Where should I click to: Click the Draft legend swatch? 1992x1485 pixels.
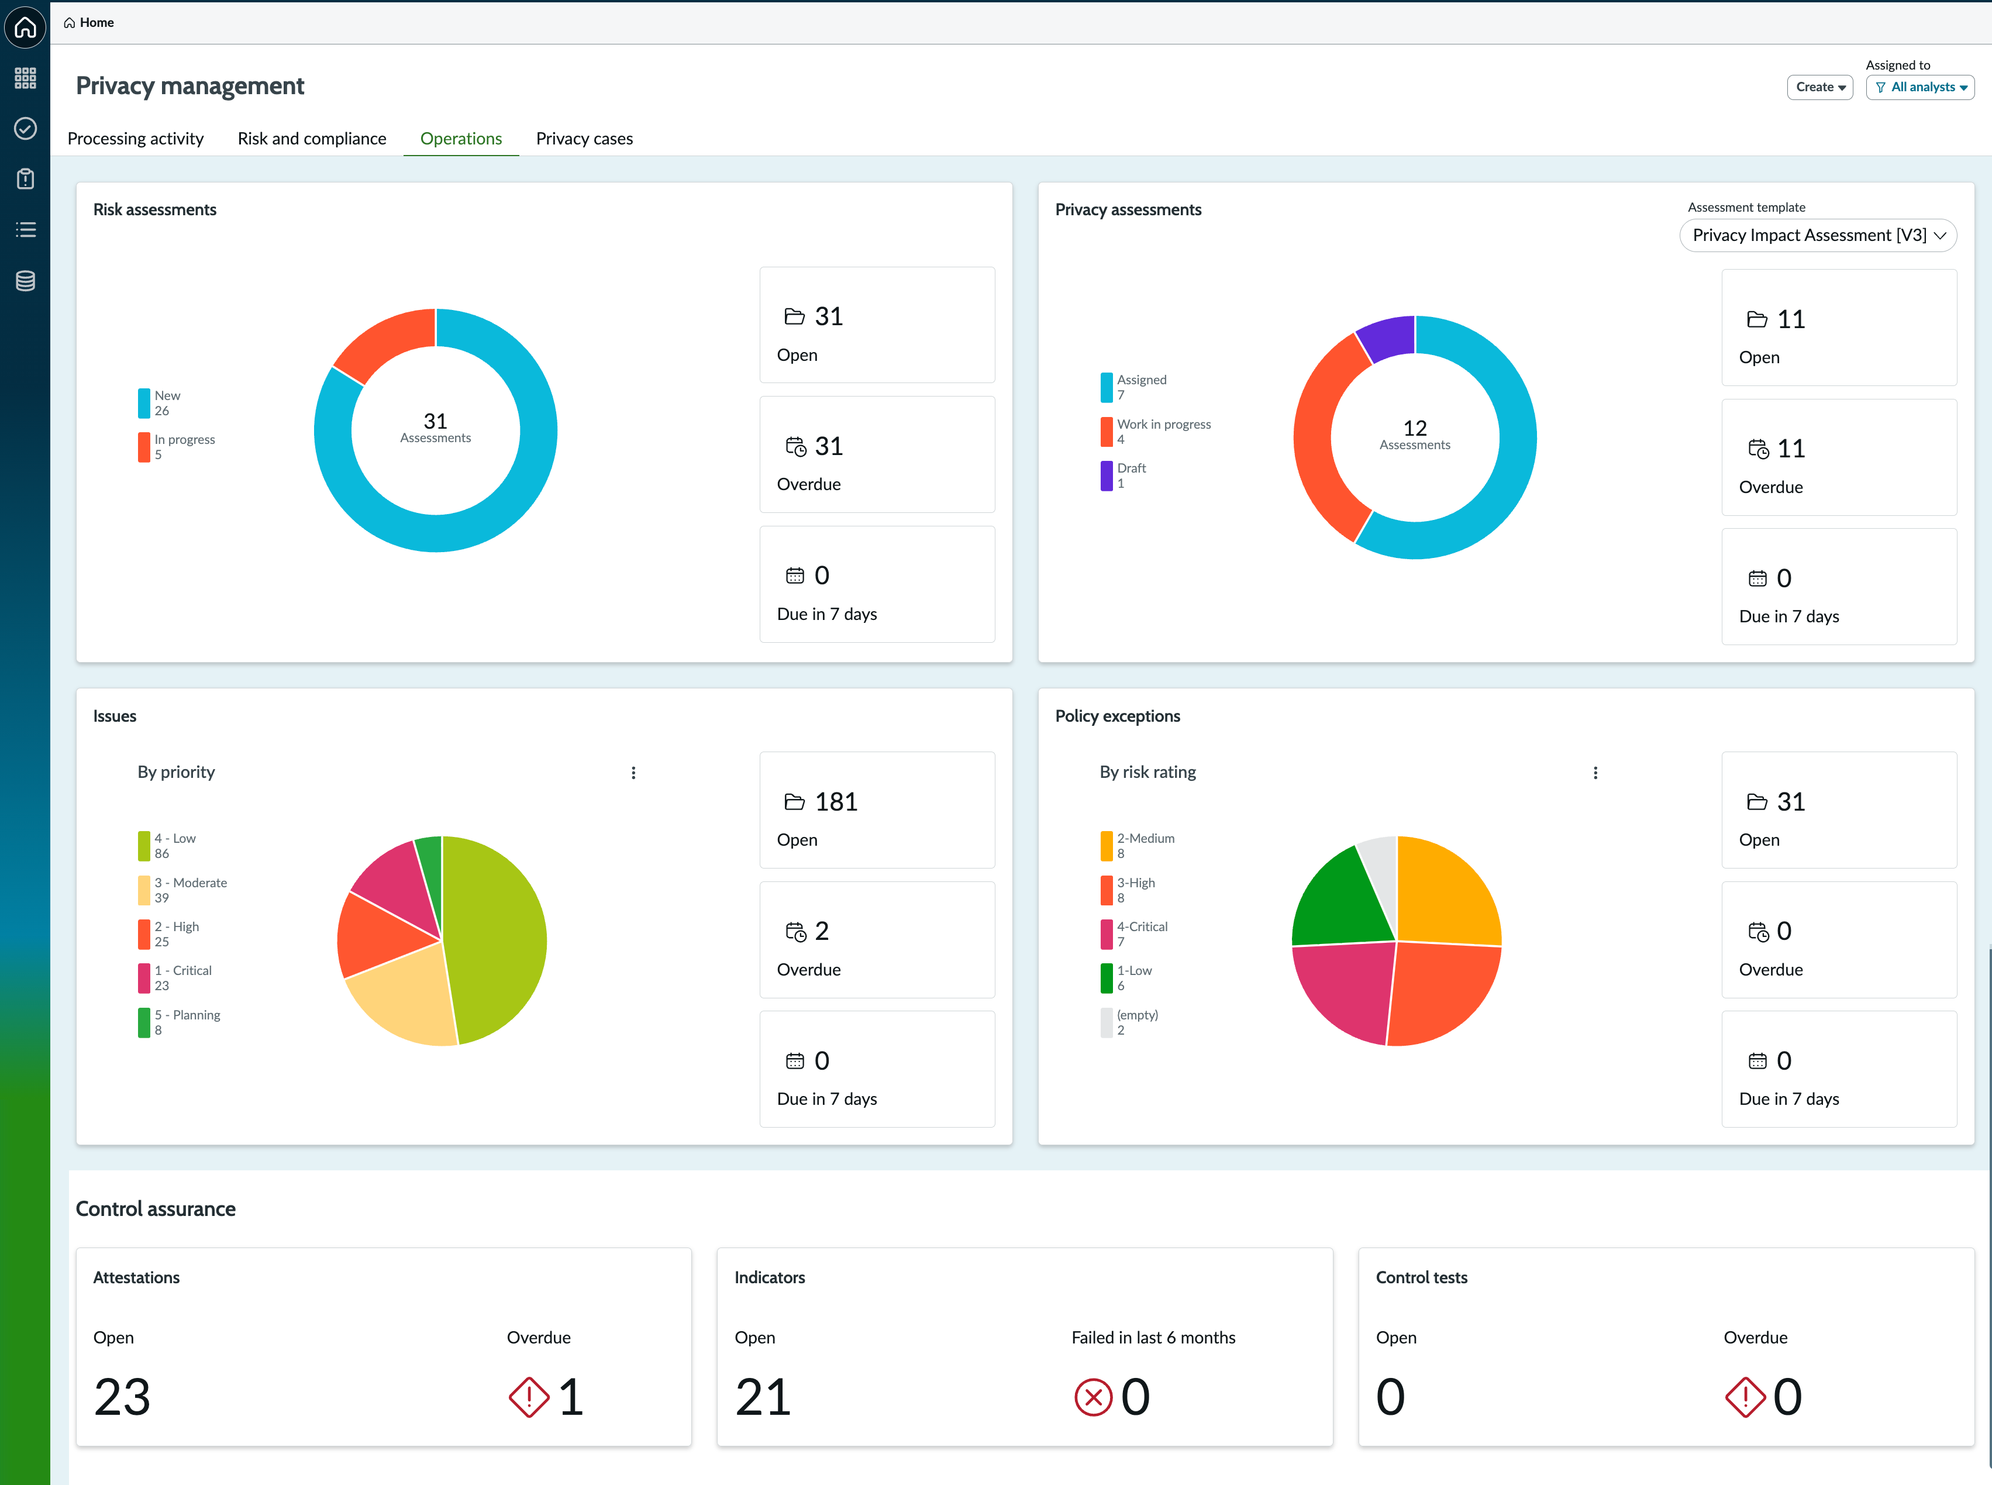(1107, 476)
